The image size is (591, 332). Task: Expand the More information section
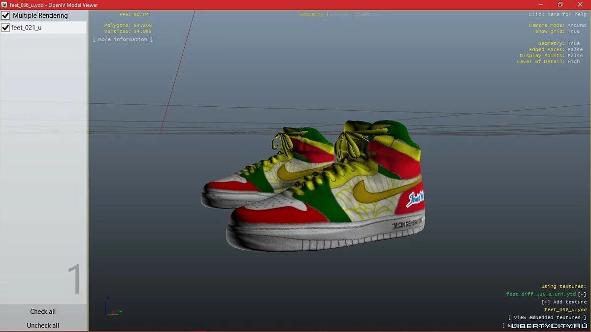click(x=123, y=39)
